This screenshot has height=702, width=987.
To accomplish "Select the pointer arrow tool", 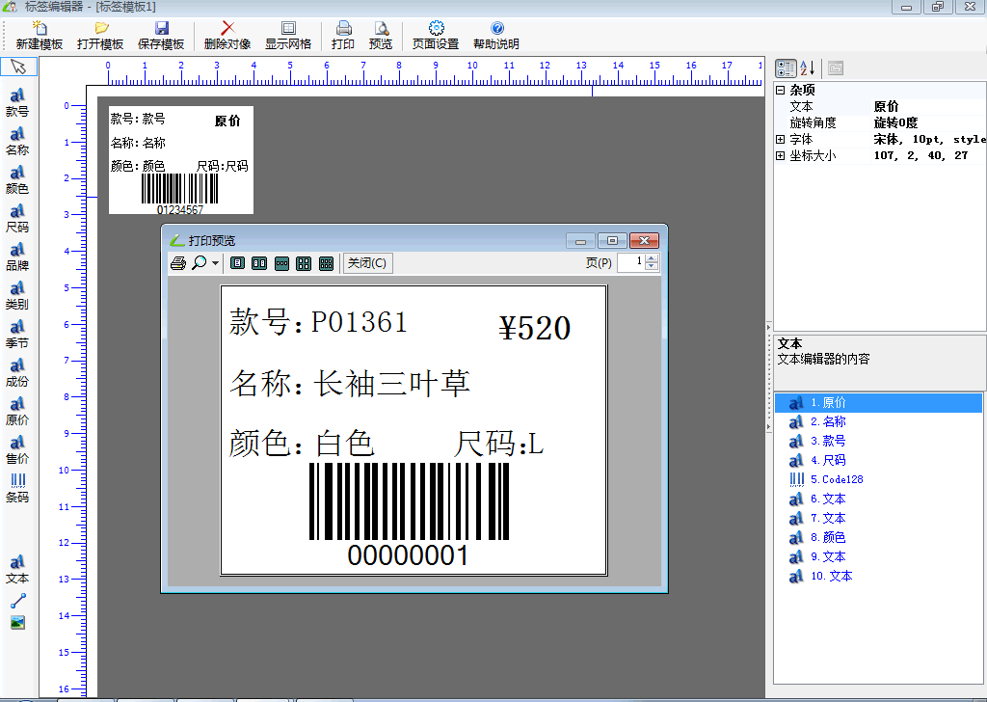I will pyautogui.click(x=18, y=67).
